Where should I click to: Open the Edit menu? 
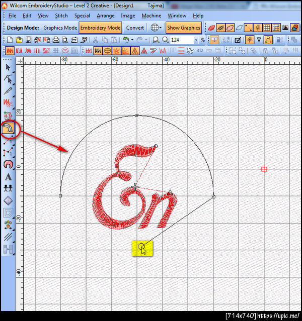point(27,16)
